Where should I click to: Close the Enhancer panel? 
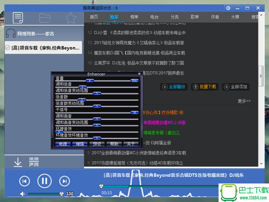[x=139, y=74]
